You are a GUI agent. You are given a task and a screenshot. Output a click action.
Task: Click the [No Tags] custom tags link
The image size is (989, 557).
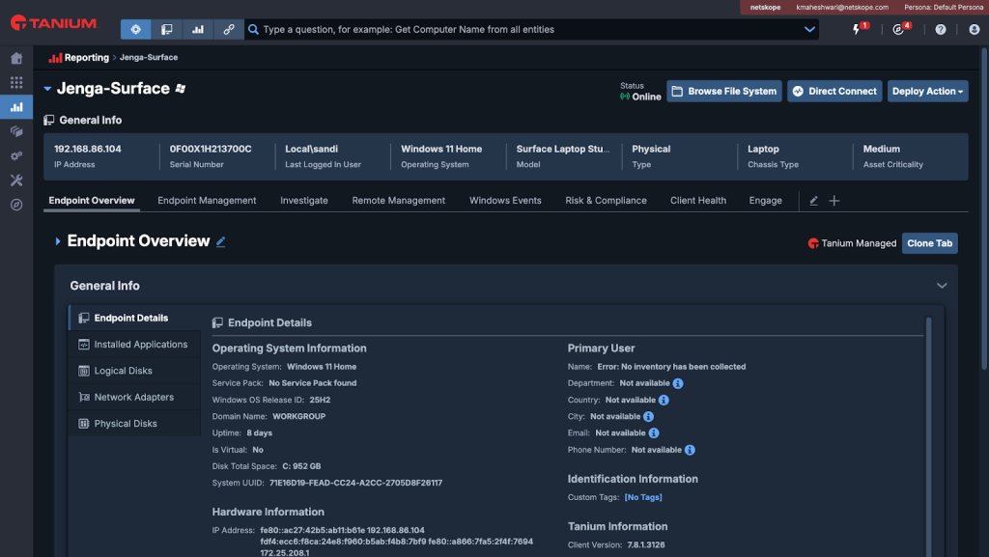coord(643,497)
